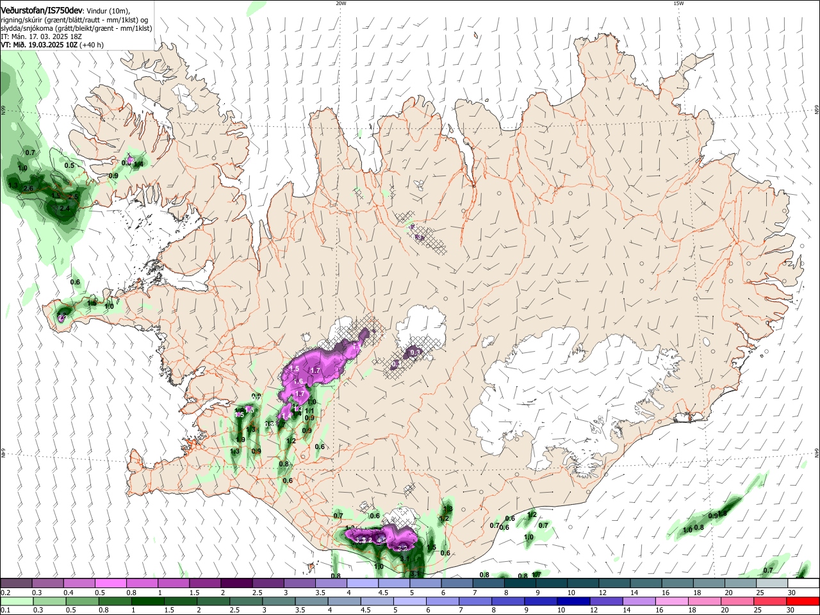Image resolution: width=820 pixels, height=615 pixels.
Task: Click the 2.4 precipitation value on the map
Action: click(64, 208)
